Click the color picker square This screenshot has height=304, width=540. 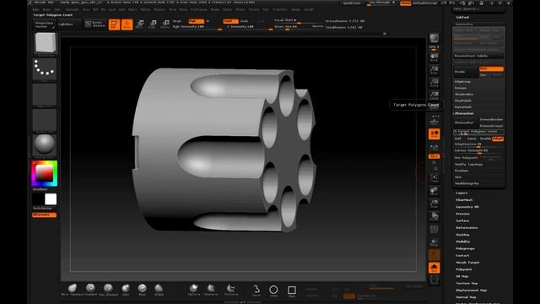[x=45, y=173]
